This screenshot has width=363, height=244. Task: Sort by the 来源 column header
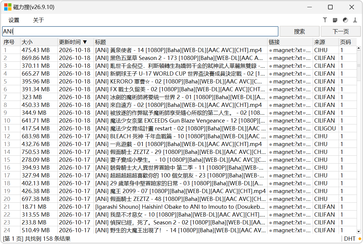[326, 42]
